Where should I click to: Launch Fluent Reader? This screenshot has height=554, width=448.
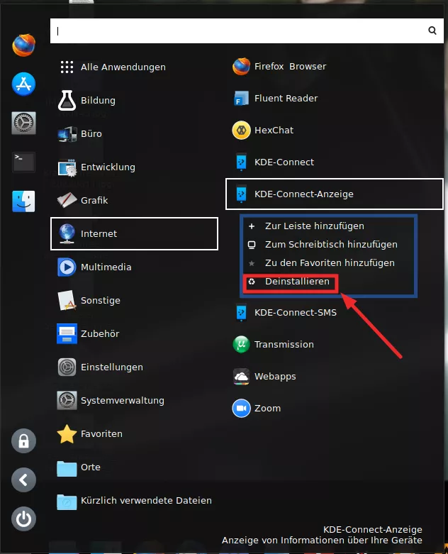point(335,98)
